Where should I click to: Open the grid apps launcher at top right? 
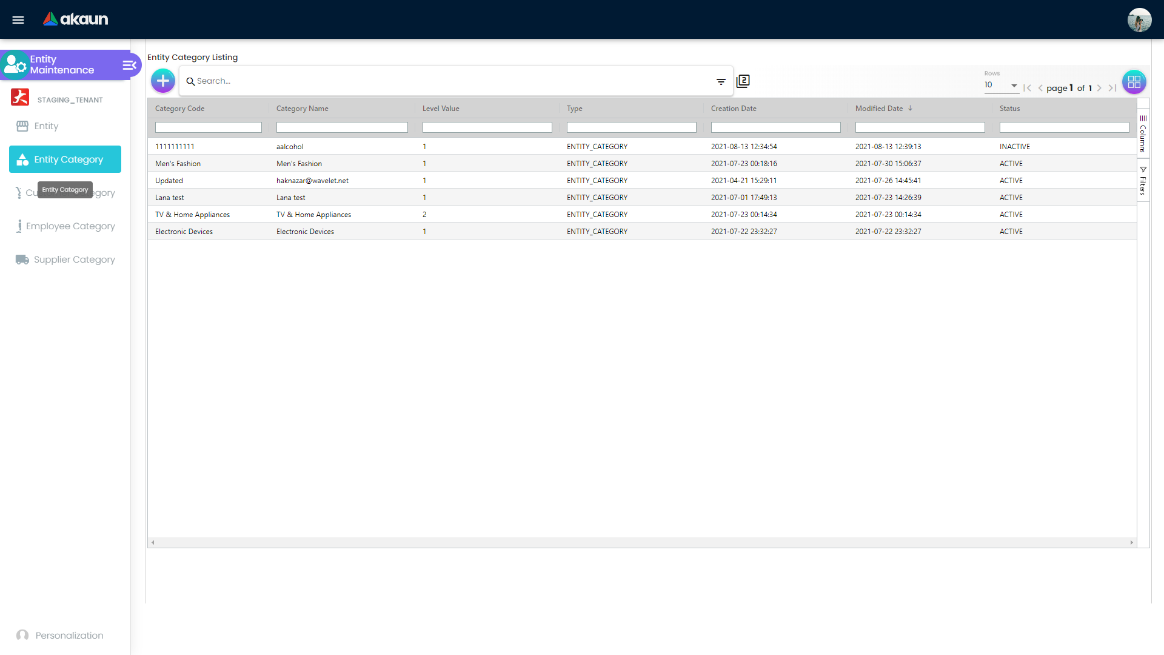pos(1134,82)
